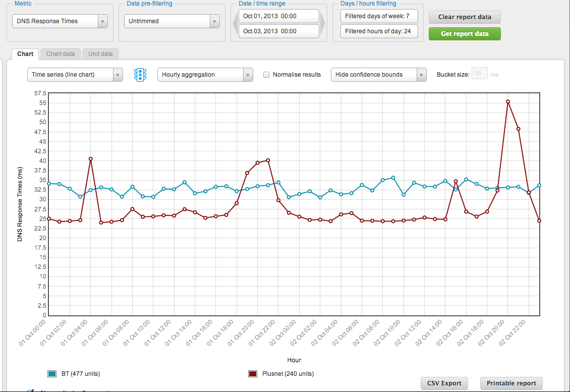Open the DNS Response Times metric dropdown
This screenshot has height=392, width=570.
tap(60, 21)
